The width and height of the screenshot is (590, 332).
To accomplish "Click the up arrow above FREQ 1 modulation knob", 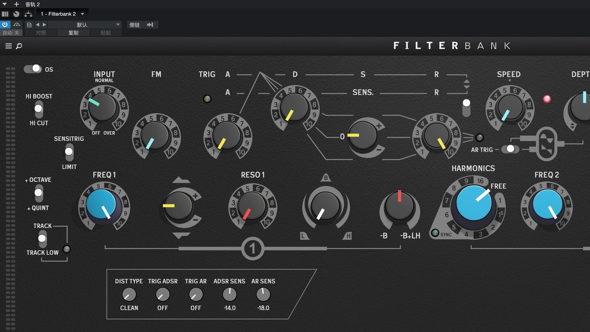I will pos(181,180).
